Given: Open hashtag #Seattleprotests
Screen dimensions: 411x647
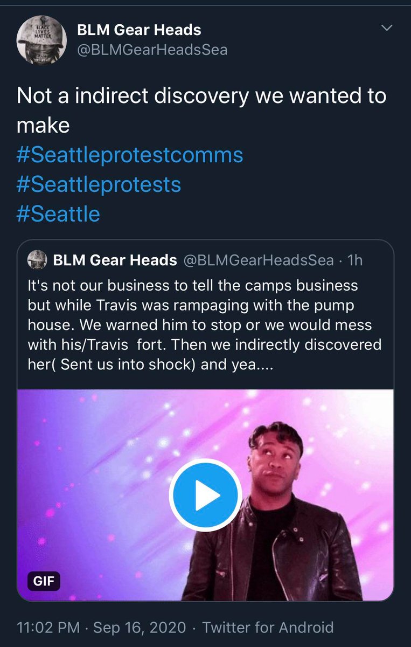Looking at the screenshot, I should click(x=99, y=185).
